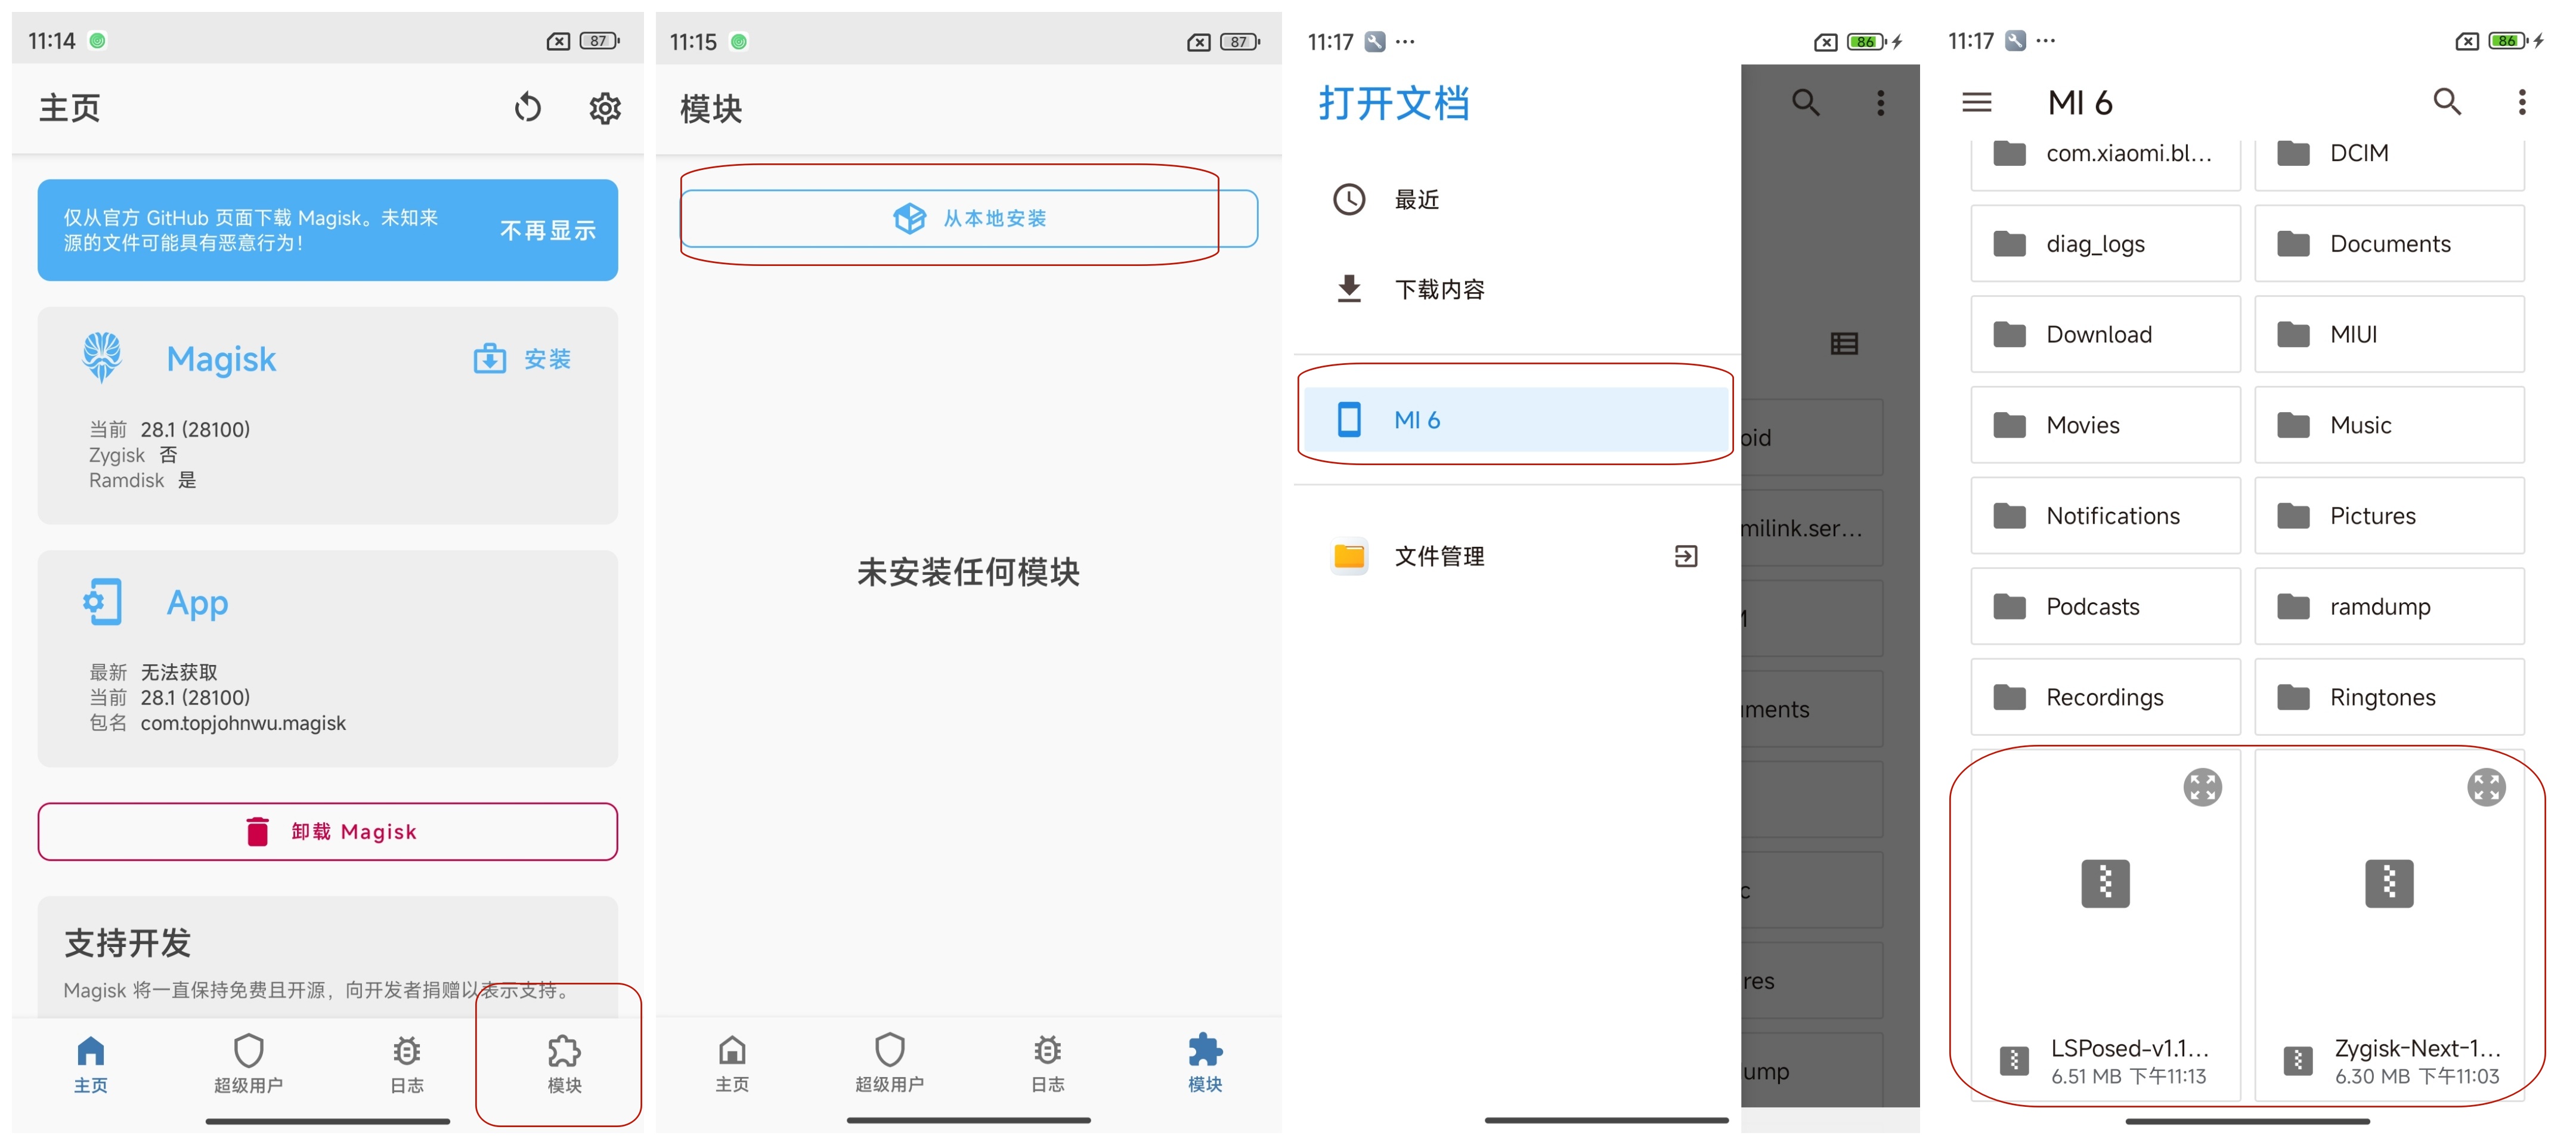Dismiss banner with 不再显示

(547, 231)
